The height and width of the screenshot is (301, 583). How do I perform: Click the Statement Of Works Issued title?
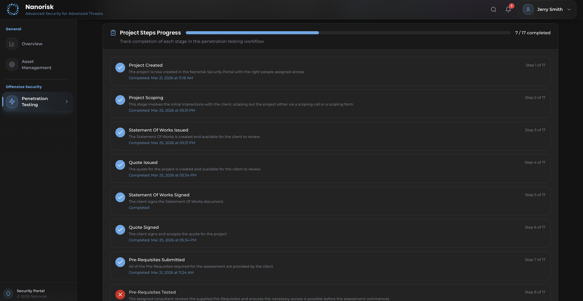158,130
